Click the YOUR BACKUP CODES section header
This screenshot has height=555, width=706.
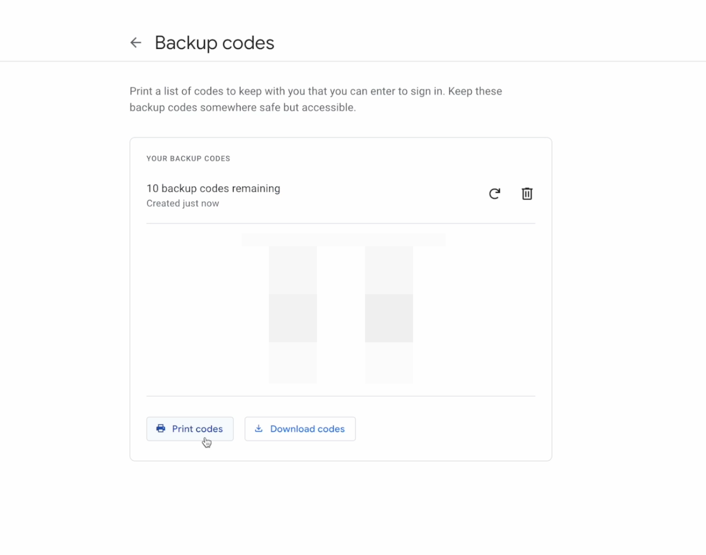coord(188,158)
